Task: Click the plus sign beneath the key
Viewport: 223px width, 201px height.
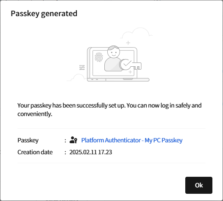Action: pos(130,72)
